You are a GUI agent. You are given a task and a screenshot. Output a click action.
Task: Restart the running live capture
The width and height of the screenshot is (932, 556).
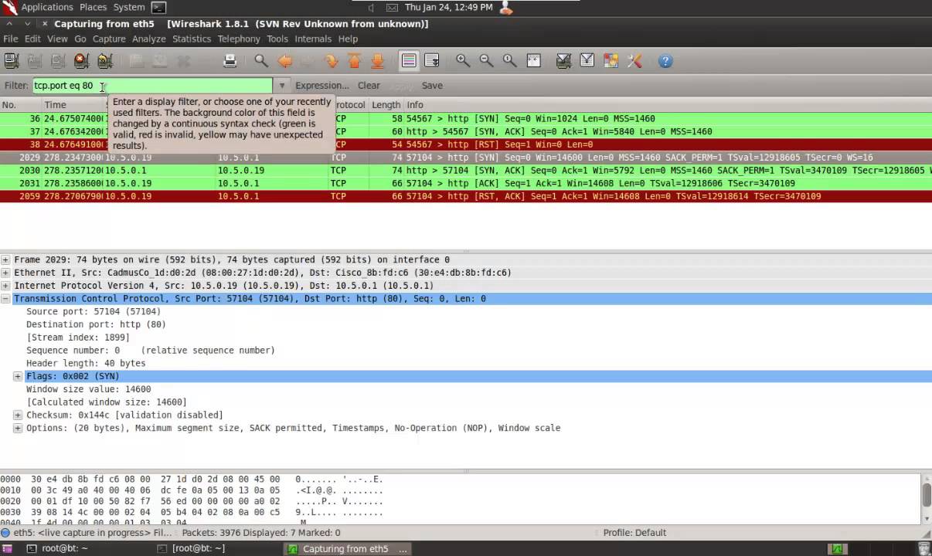tap(105, 61)
